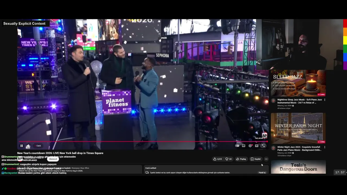
Task: Click the Canlı sohbet heading
Action: pos(151,168)
